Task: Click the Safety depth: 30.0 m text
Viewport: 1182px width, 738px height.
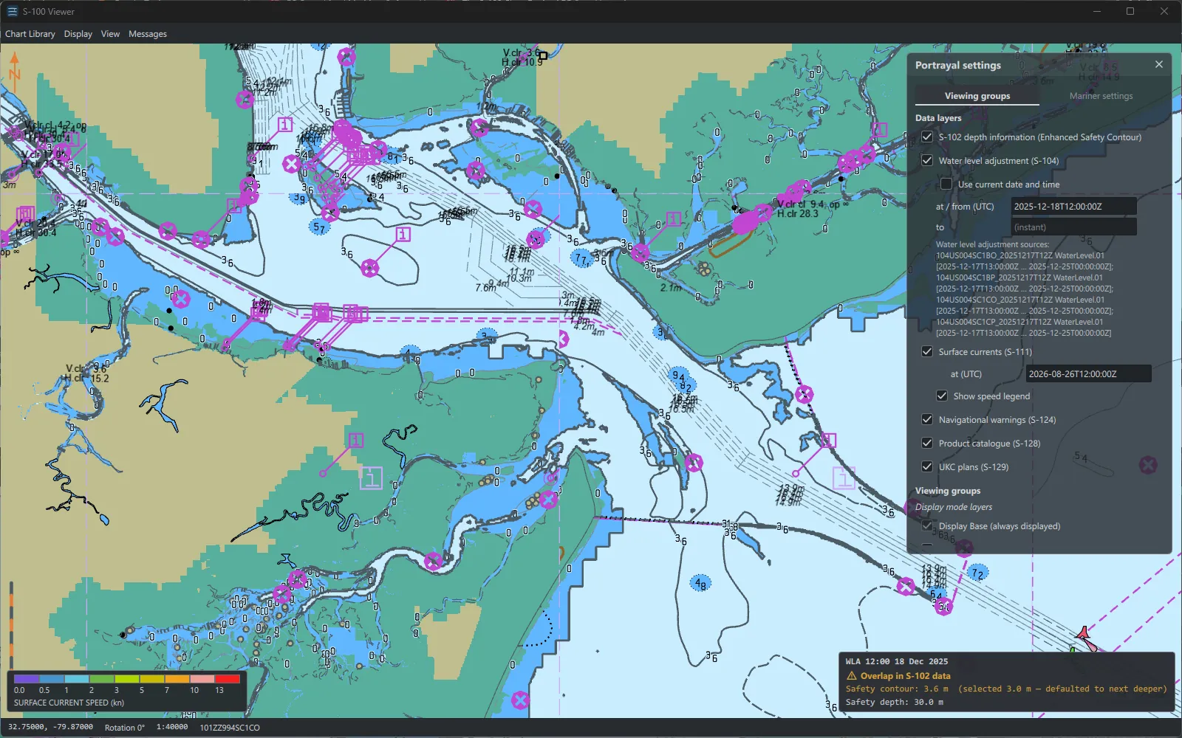Action: click(895, 702)
